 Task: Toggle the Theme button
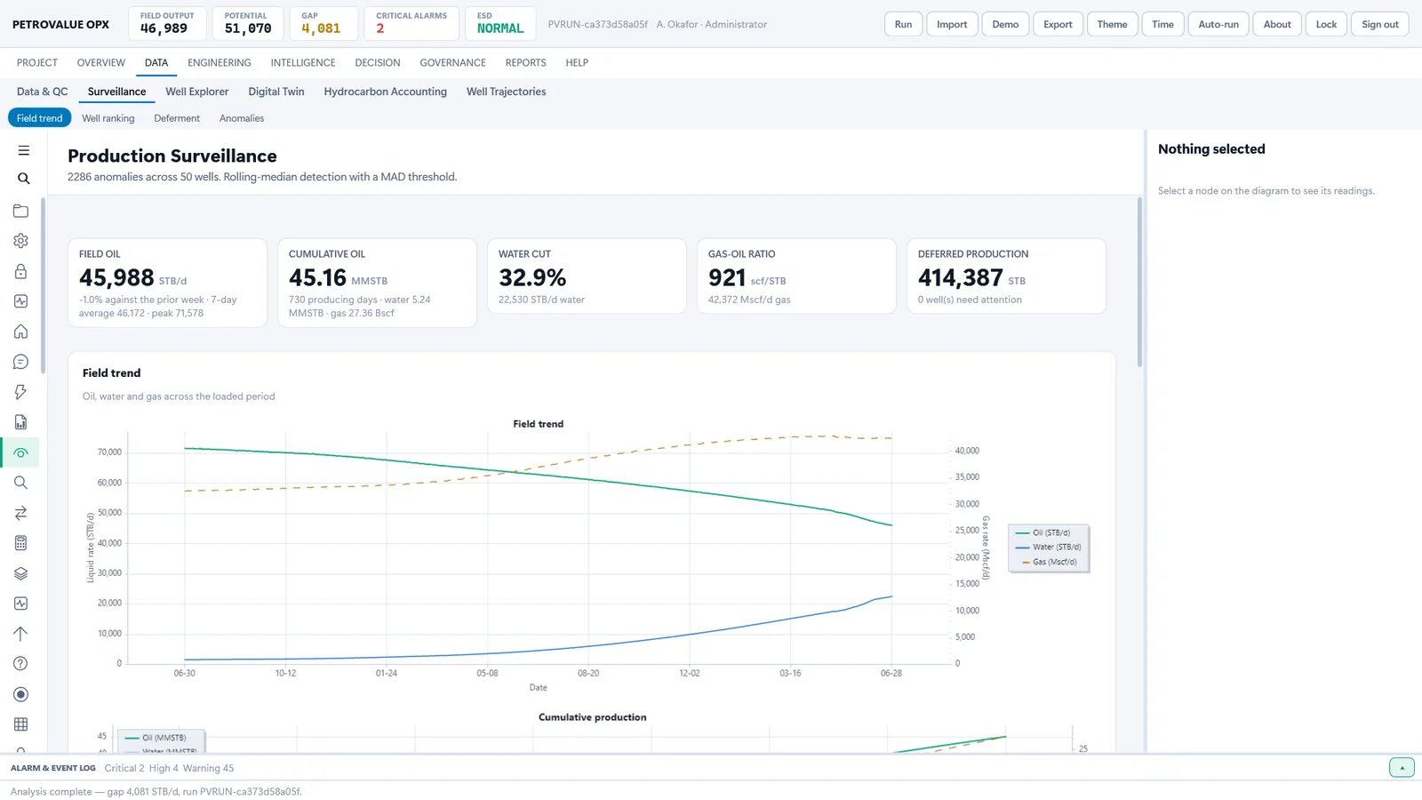click(1112, 24)
